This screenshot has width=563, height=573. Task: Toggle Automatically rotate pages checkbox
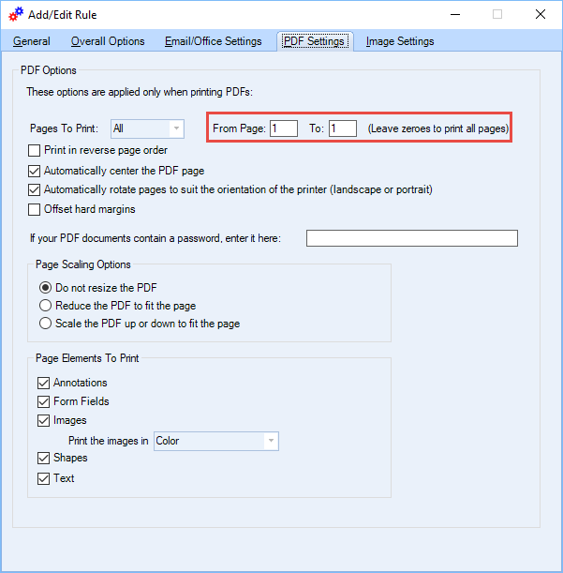click(35, 189)
